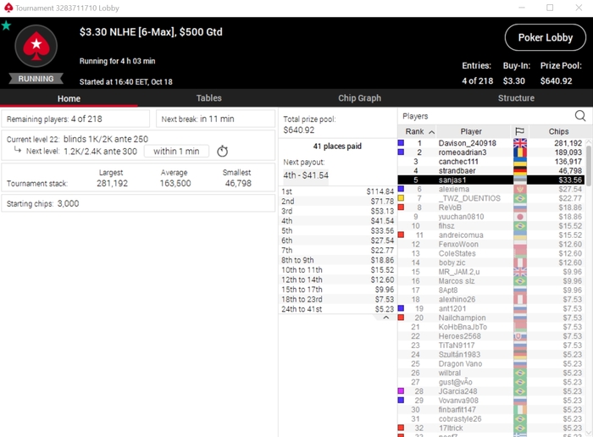Click the player search magnifier icon
This screenshot has height=437, width=593.
click(579, 116)
